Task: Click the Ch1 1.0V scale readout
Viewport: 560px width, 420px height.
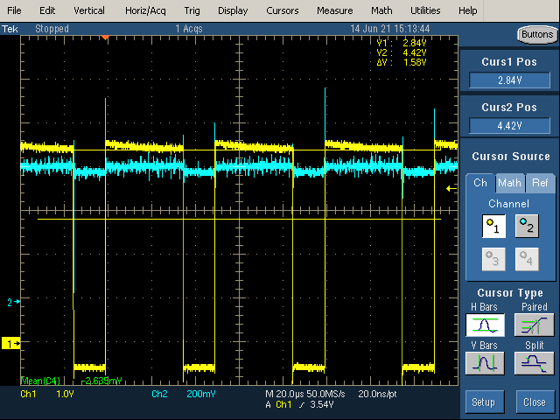Action: coord(47,394)
